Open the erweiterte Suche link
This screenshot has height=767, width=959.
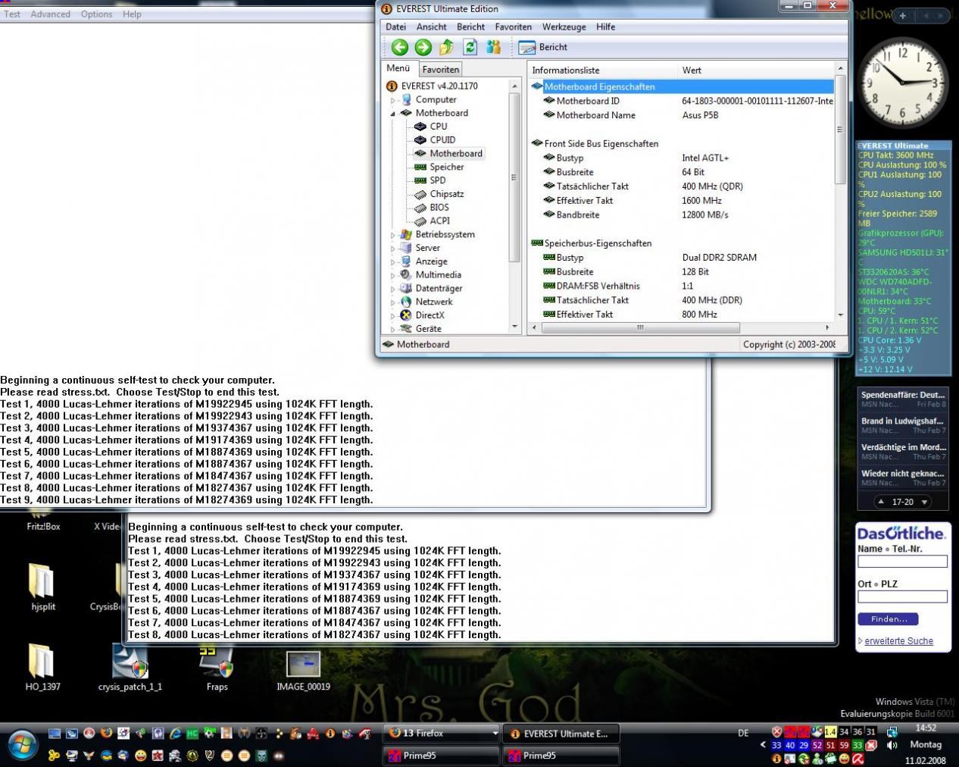click(898, 640)
